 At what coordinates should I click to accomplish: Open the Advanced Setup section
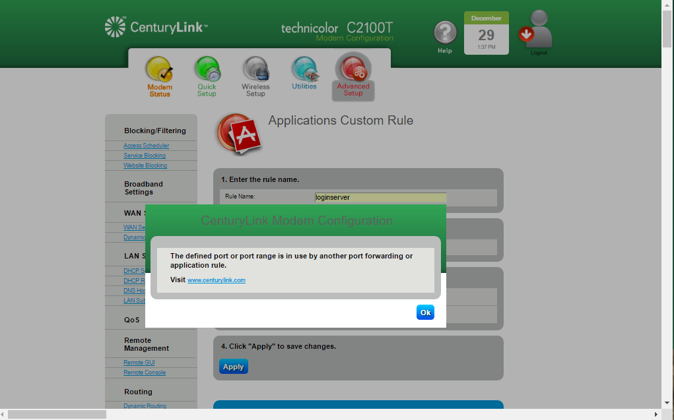[x=353, y=77]
